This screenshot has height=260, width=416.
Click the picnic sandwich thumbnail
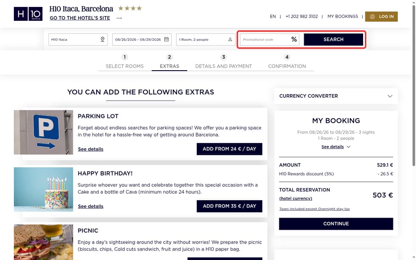click(43, 242)
